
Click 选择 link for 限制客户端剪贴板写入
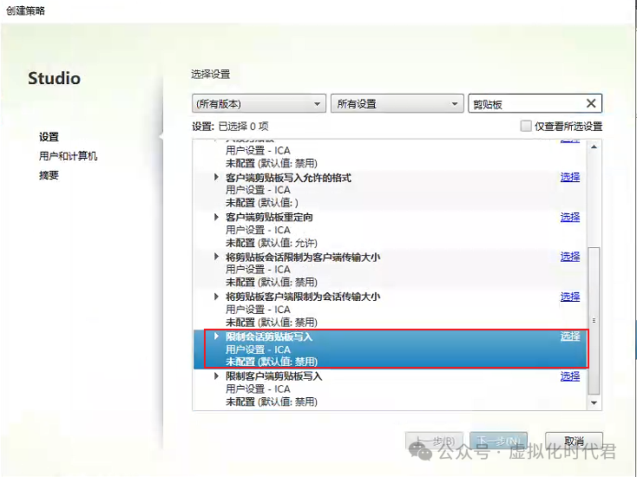point(570,376)
